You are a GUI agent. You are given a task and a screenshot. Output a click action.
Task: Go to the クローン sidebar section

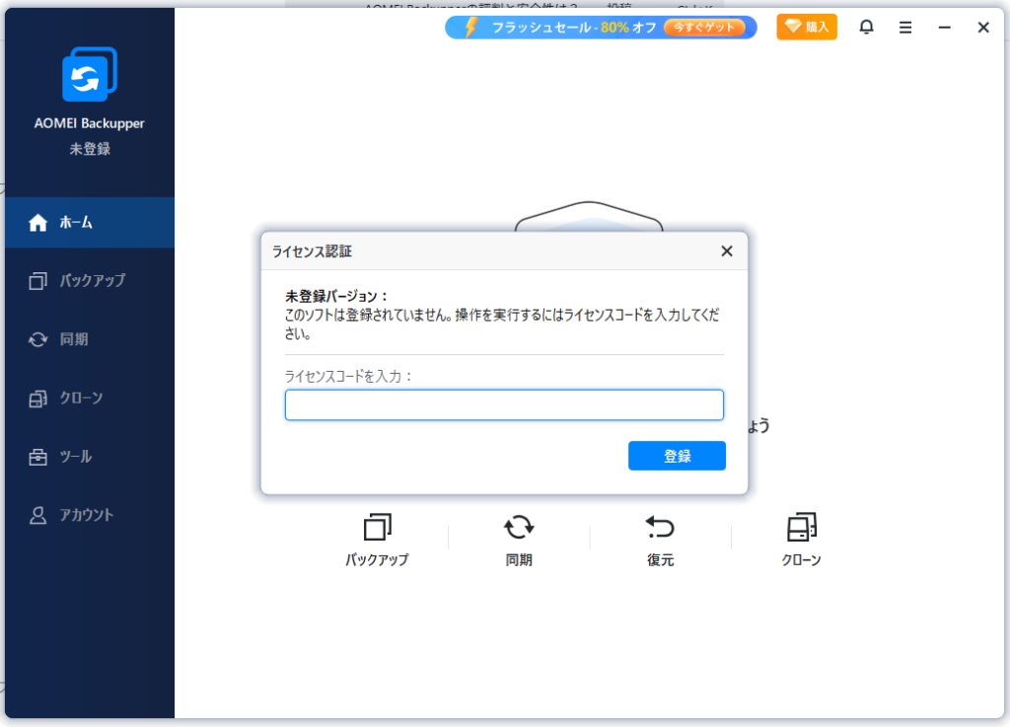90,398
